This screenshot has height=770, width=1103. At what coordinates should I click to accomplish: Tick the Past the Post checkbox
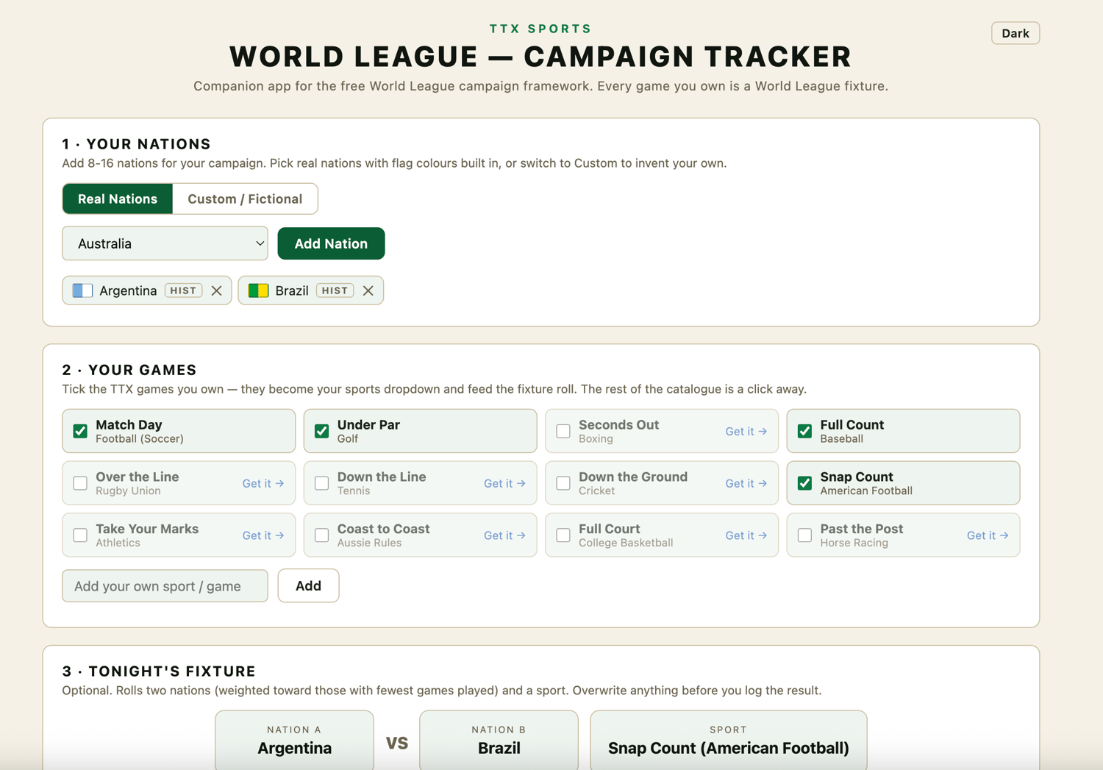click(804, 535)
